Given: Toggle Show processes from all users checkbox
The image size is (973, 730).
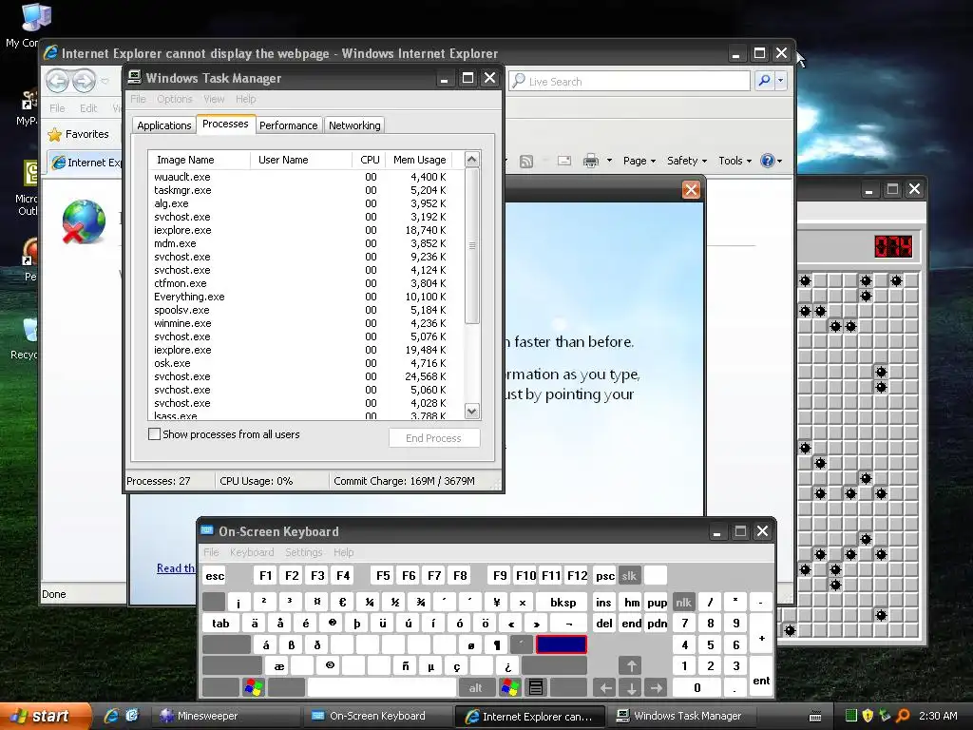Looking at the screenshot, I should coord(155,433).
